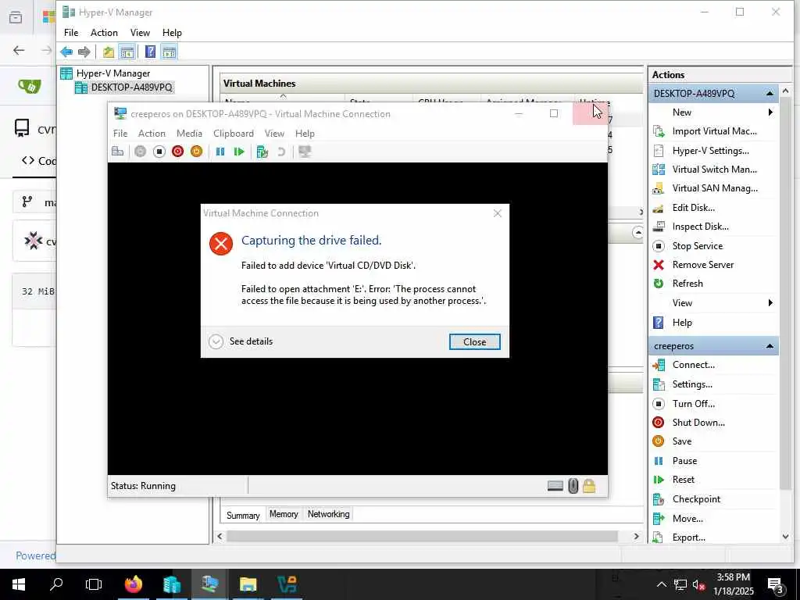The height and width of the screenshot is (600, 800).
Task: Open Clipboard menu in Virtual Machine Connection
Action: point(233,133)
